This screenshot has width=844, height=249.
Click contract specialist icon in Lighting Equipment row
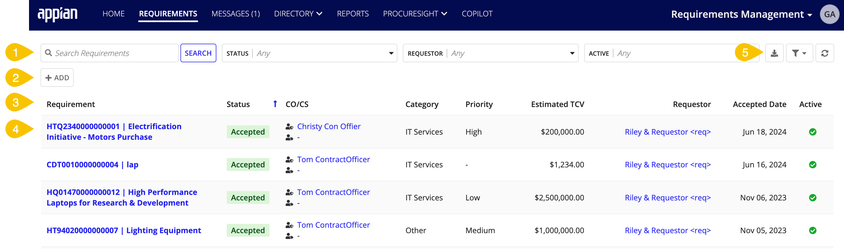pyautogui.click(x=289, y=236)
